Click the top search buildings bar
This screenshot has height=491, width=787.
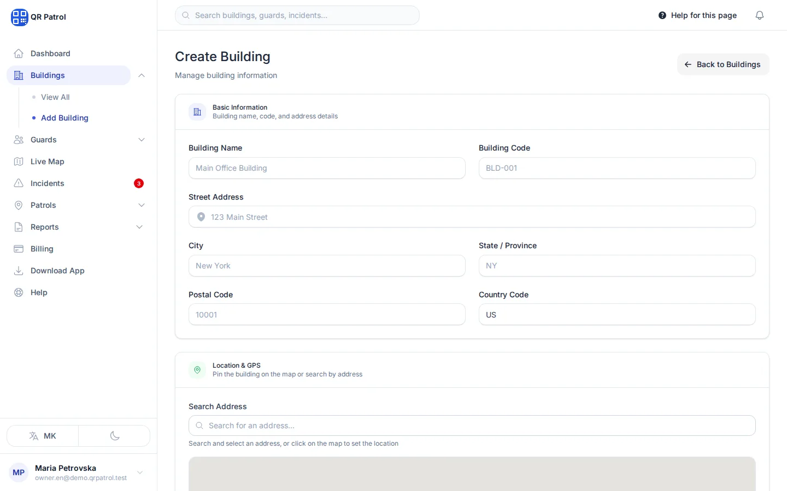coord(297,15)
